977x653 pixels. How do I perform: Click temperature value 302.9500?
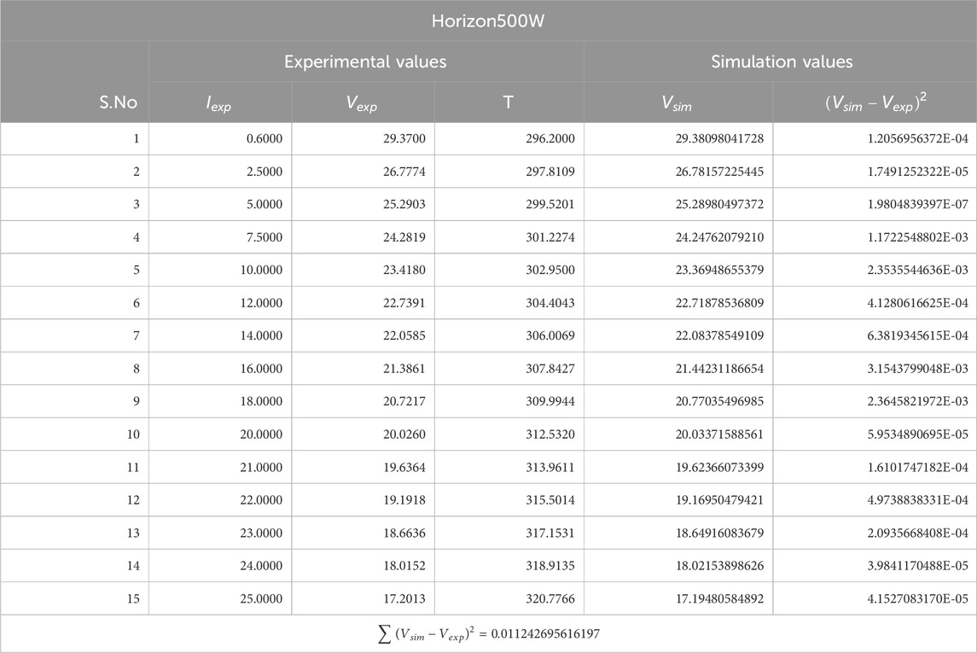tap(550, 270)
